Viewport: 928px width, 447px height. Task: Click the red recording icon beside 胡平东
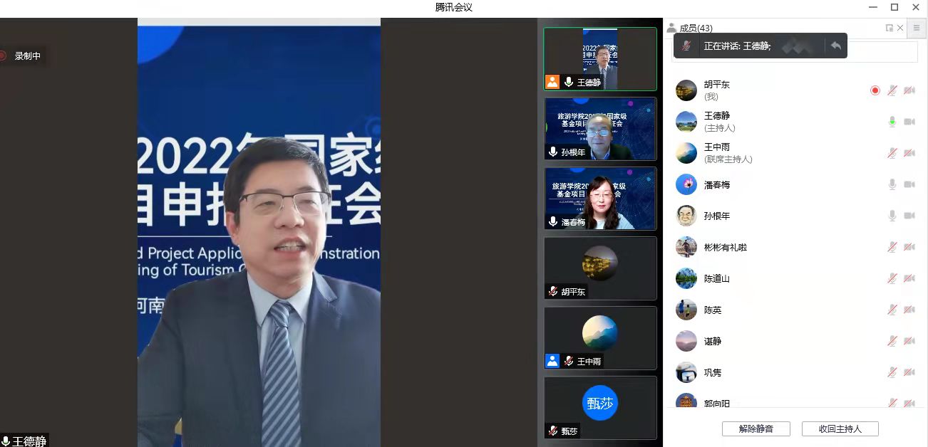tap(875, 90)
